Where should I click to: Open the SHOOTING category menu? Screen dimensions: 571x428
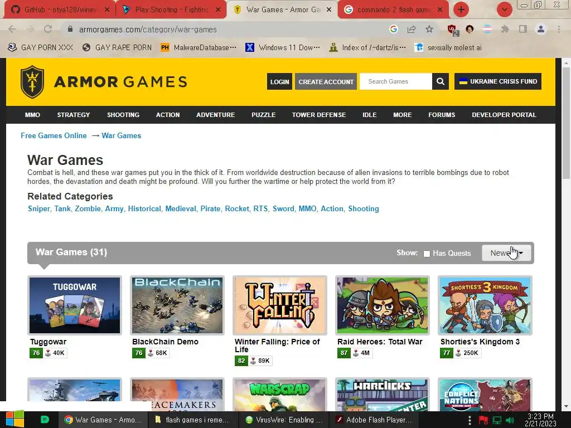[123, 115]
